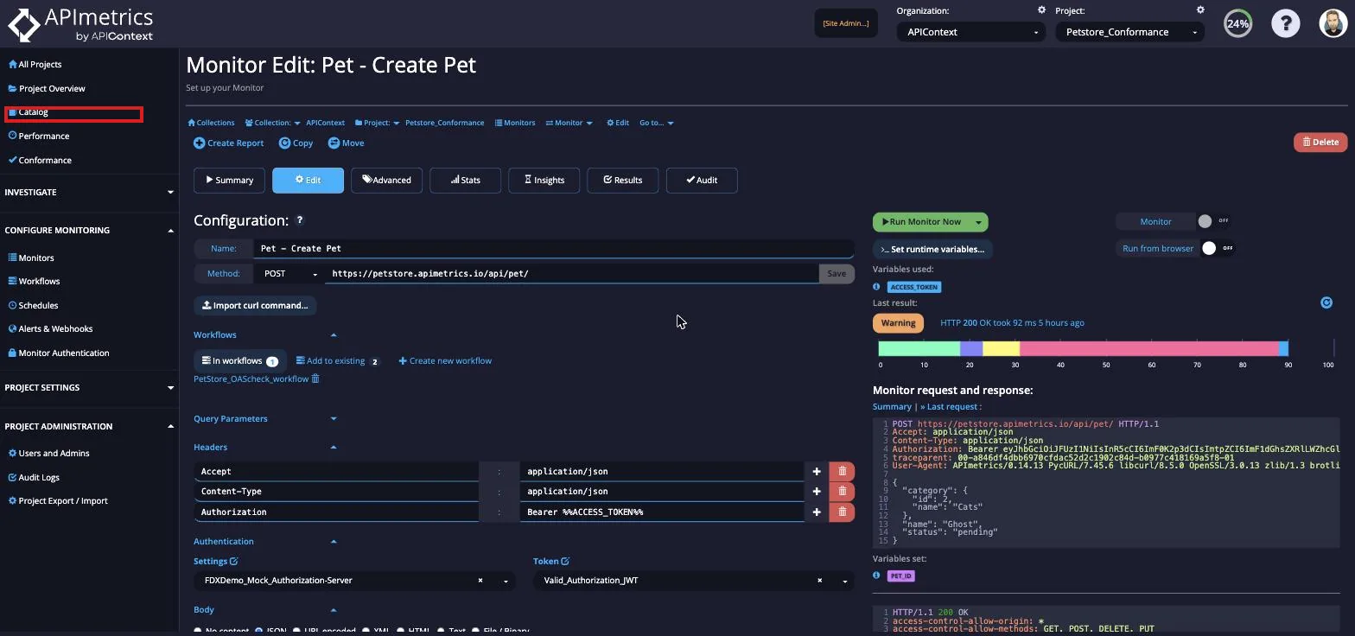Open the Organization settings gear

(1041, 10)
